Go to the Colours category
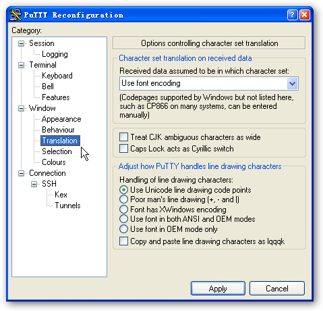The width and height of the screenshot is (323, 311). click(54, 162)
